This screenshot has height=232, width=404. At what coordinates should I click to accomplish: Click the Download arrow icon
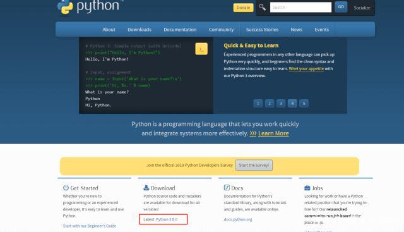click(x=146, y=188)
